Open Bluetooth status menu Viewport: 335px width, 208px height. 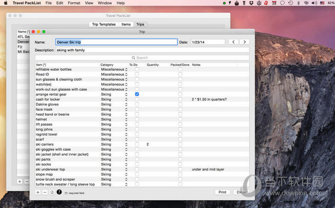299,3
